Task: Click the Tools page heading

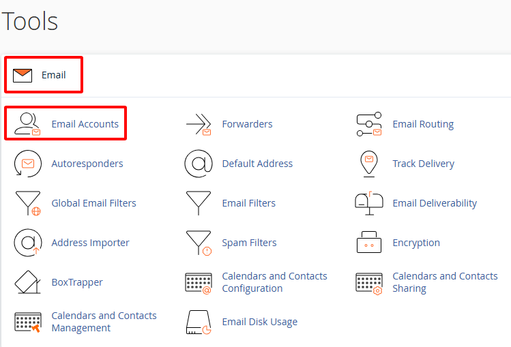Action: click(x=29, y=21)
